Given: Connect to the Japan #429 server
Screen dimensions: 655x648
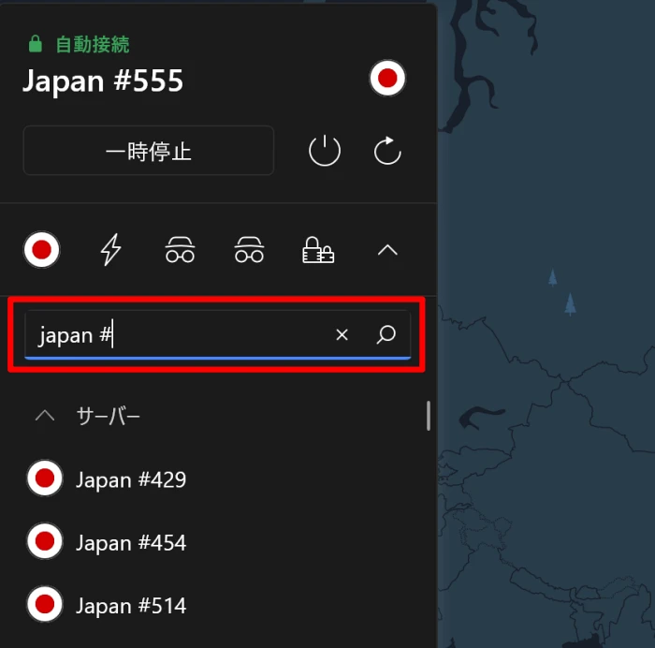Looking at the screenshot, I should (131, 479).
